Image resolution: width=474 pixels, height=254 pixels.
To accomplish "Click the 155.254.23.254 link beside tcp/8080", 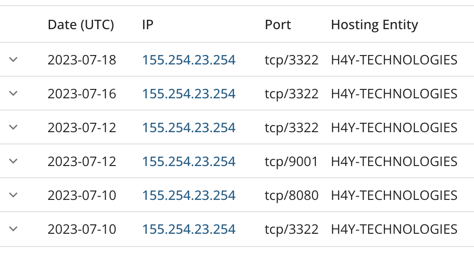I will (189, 195).
